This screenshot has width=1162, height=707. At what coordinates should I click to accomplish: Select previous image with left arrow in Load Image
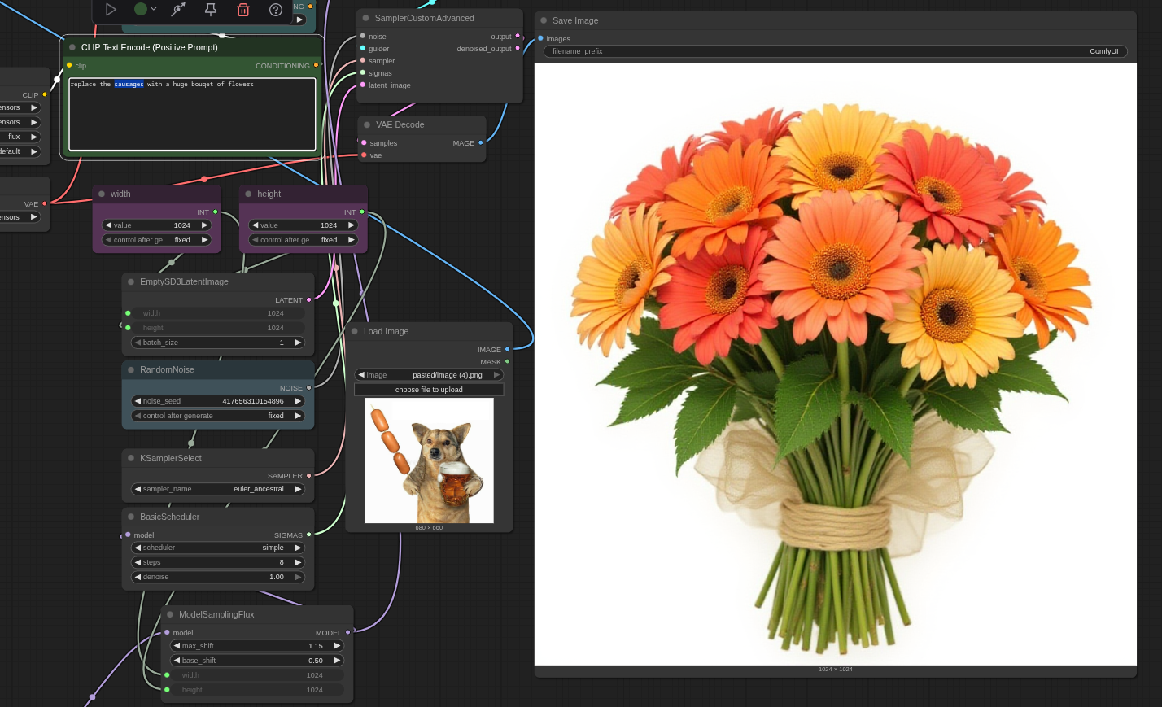point(361,375)
